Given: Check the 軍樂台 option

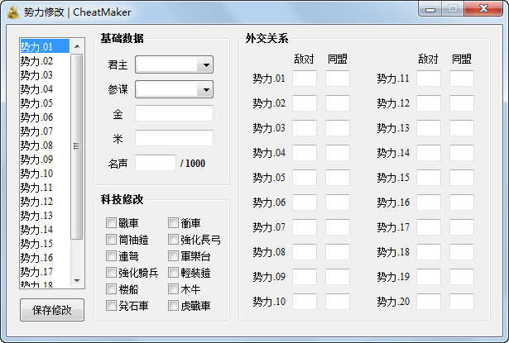Looking at the screenshot, I should [x=173, y=256].
